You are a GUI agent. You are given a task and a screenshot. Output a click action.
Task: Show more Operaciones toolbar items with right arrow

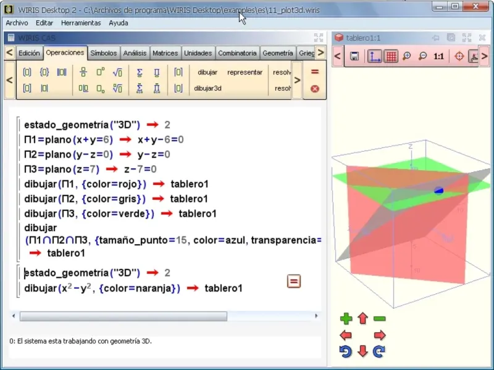[x=297, y=80]
